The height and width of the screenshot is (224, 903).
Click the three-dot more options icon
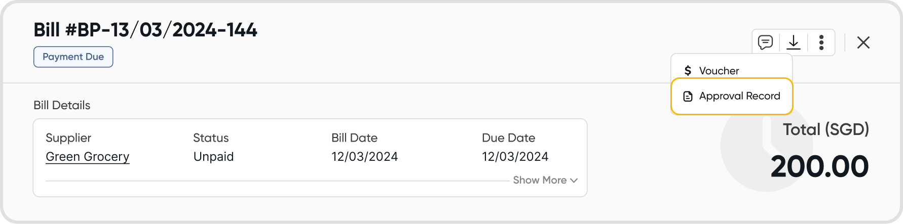(x=821, y=42)
